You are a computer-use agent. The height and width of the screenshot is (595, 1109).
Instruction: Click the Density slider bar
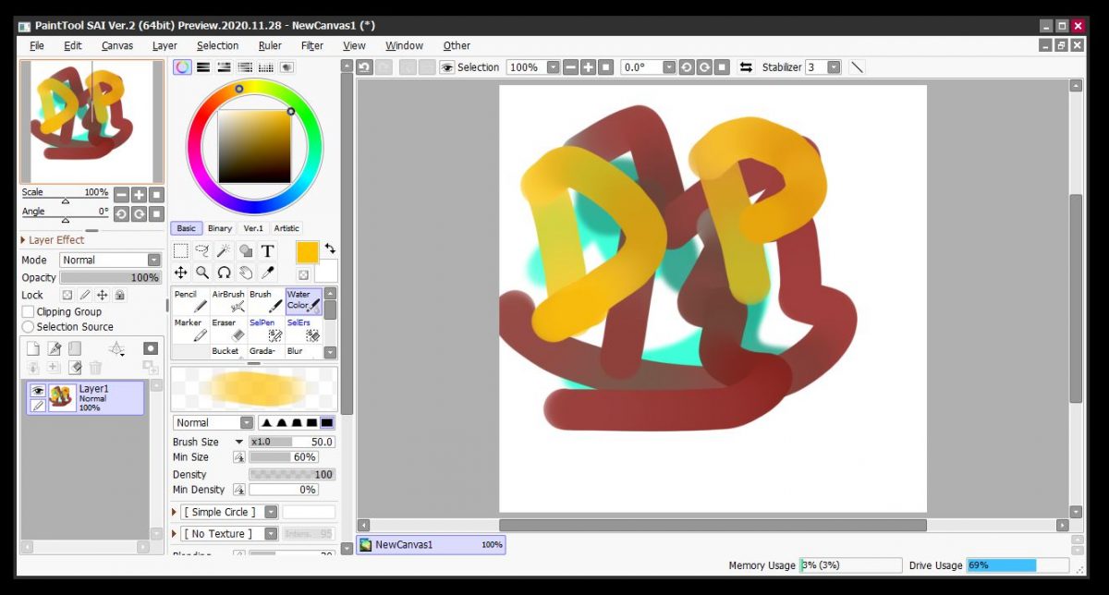tap(291, 474)
